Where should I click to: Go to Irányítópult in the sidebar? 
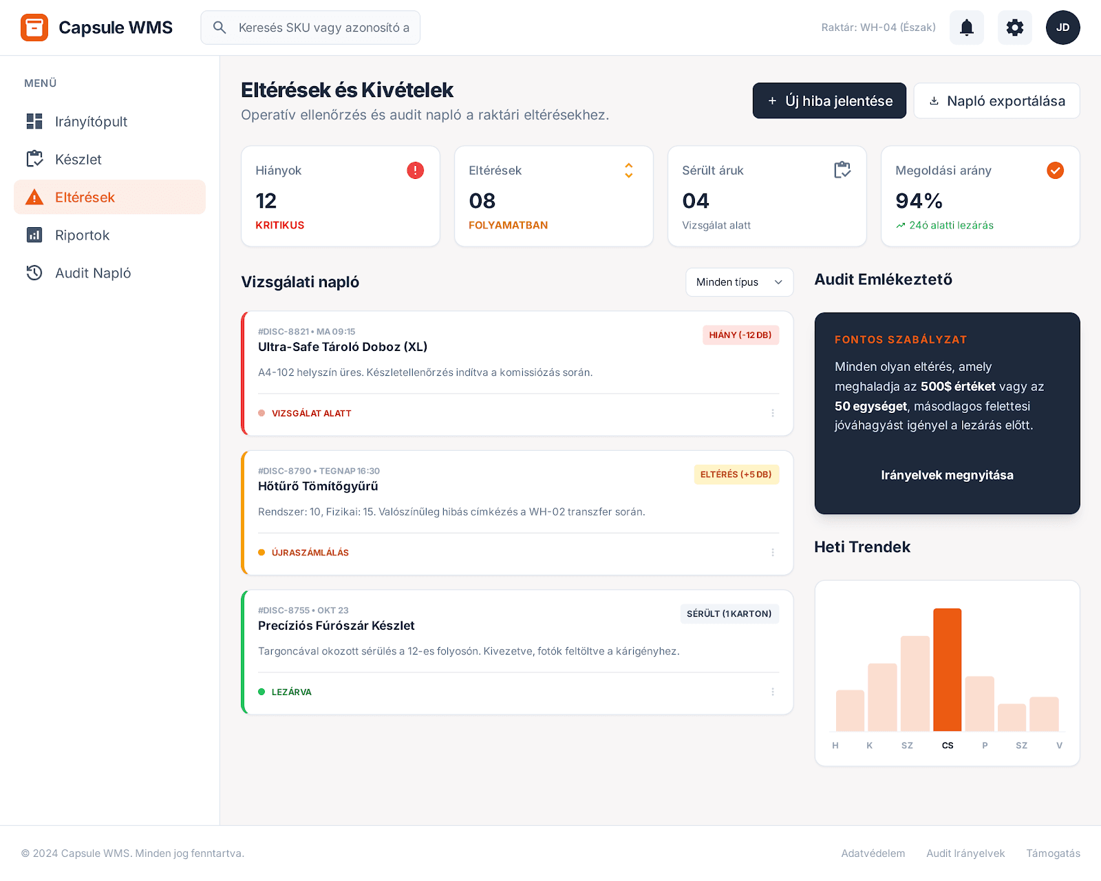pos(91,122)
